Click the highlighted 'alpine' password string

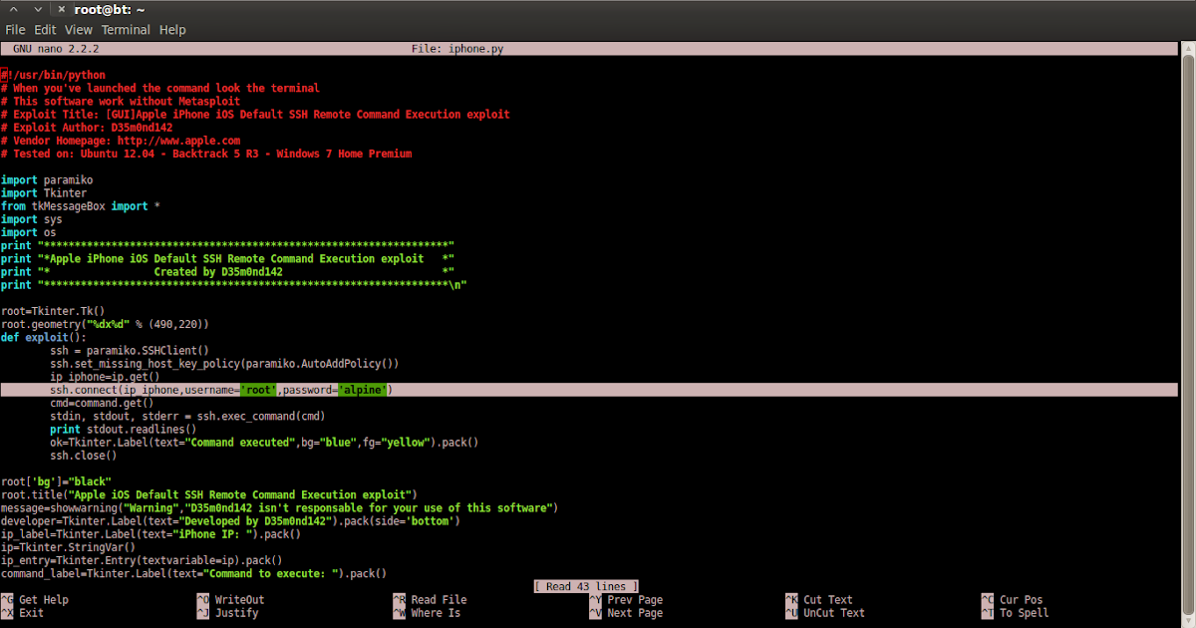click(x=363, y=390)
